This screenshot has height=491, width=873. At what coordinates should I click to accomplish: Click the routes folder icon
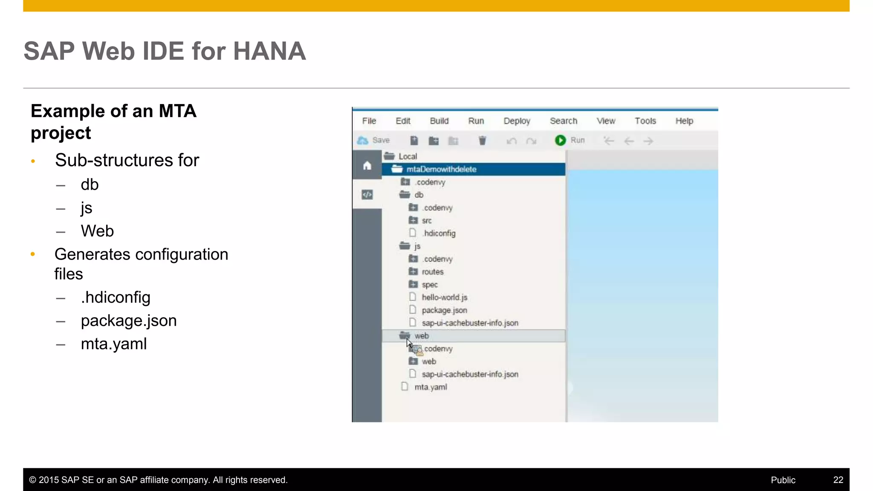click(413, 271)
